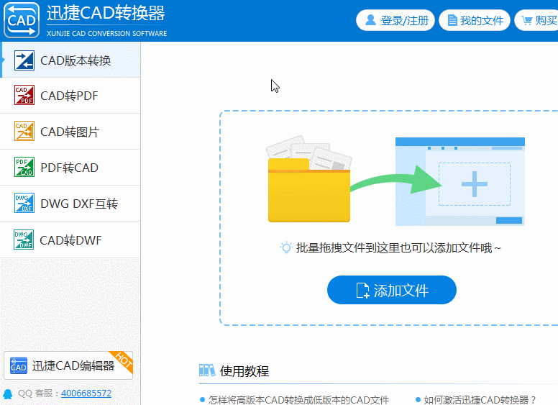Click the document icon in 我的文件

(x=452, y=20)
